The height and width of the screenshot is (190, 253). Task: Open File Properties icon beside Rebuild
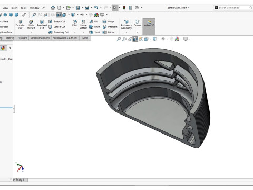(130, 8)
